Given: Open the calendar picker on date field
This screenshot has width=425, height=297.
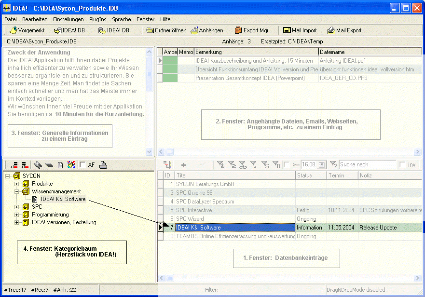Looking at the screenshot, I should [x=321, y=165].
